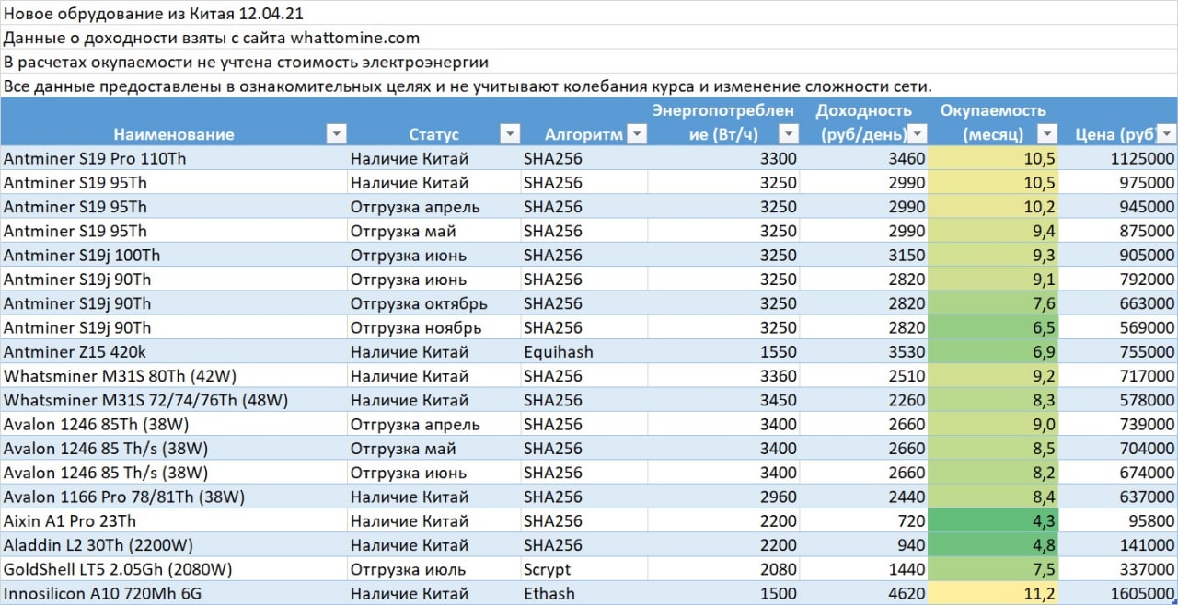Select payback cell with value 6,9
The width and height of the screenshot is (1178, 605).
(993, 352)
